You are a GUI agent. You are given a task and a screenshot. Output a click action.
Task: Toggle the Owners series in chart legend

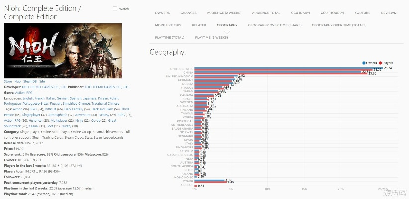371,63
